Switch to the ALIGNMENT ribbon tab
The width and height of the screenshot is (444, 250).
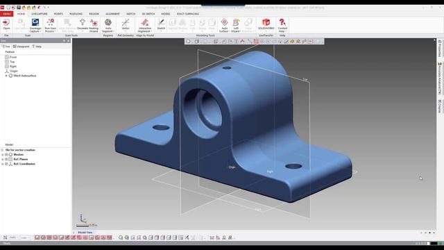[112, 14]
